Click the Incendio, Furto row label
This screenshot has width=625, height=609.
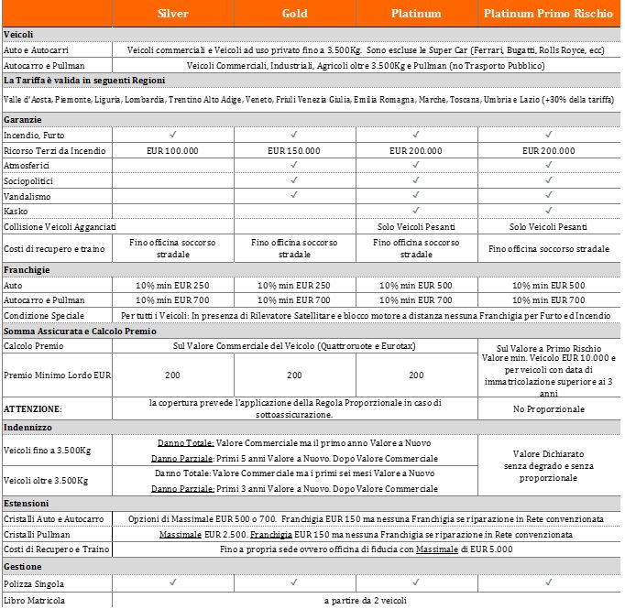coord(34,136)
